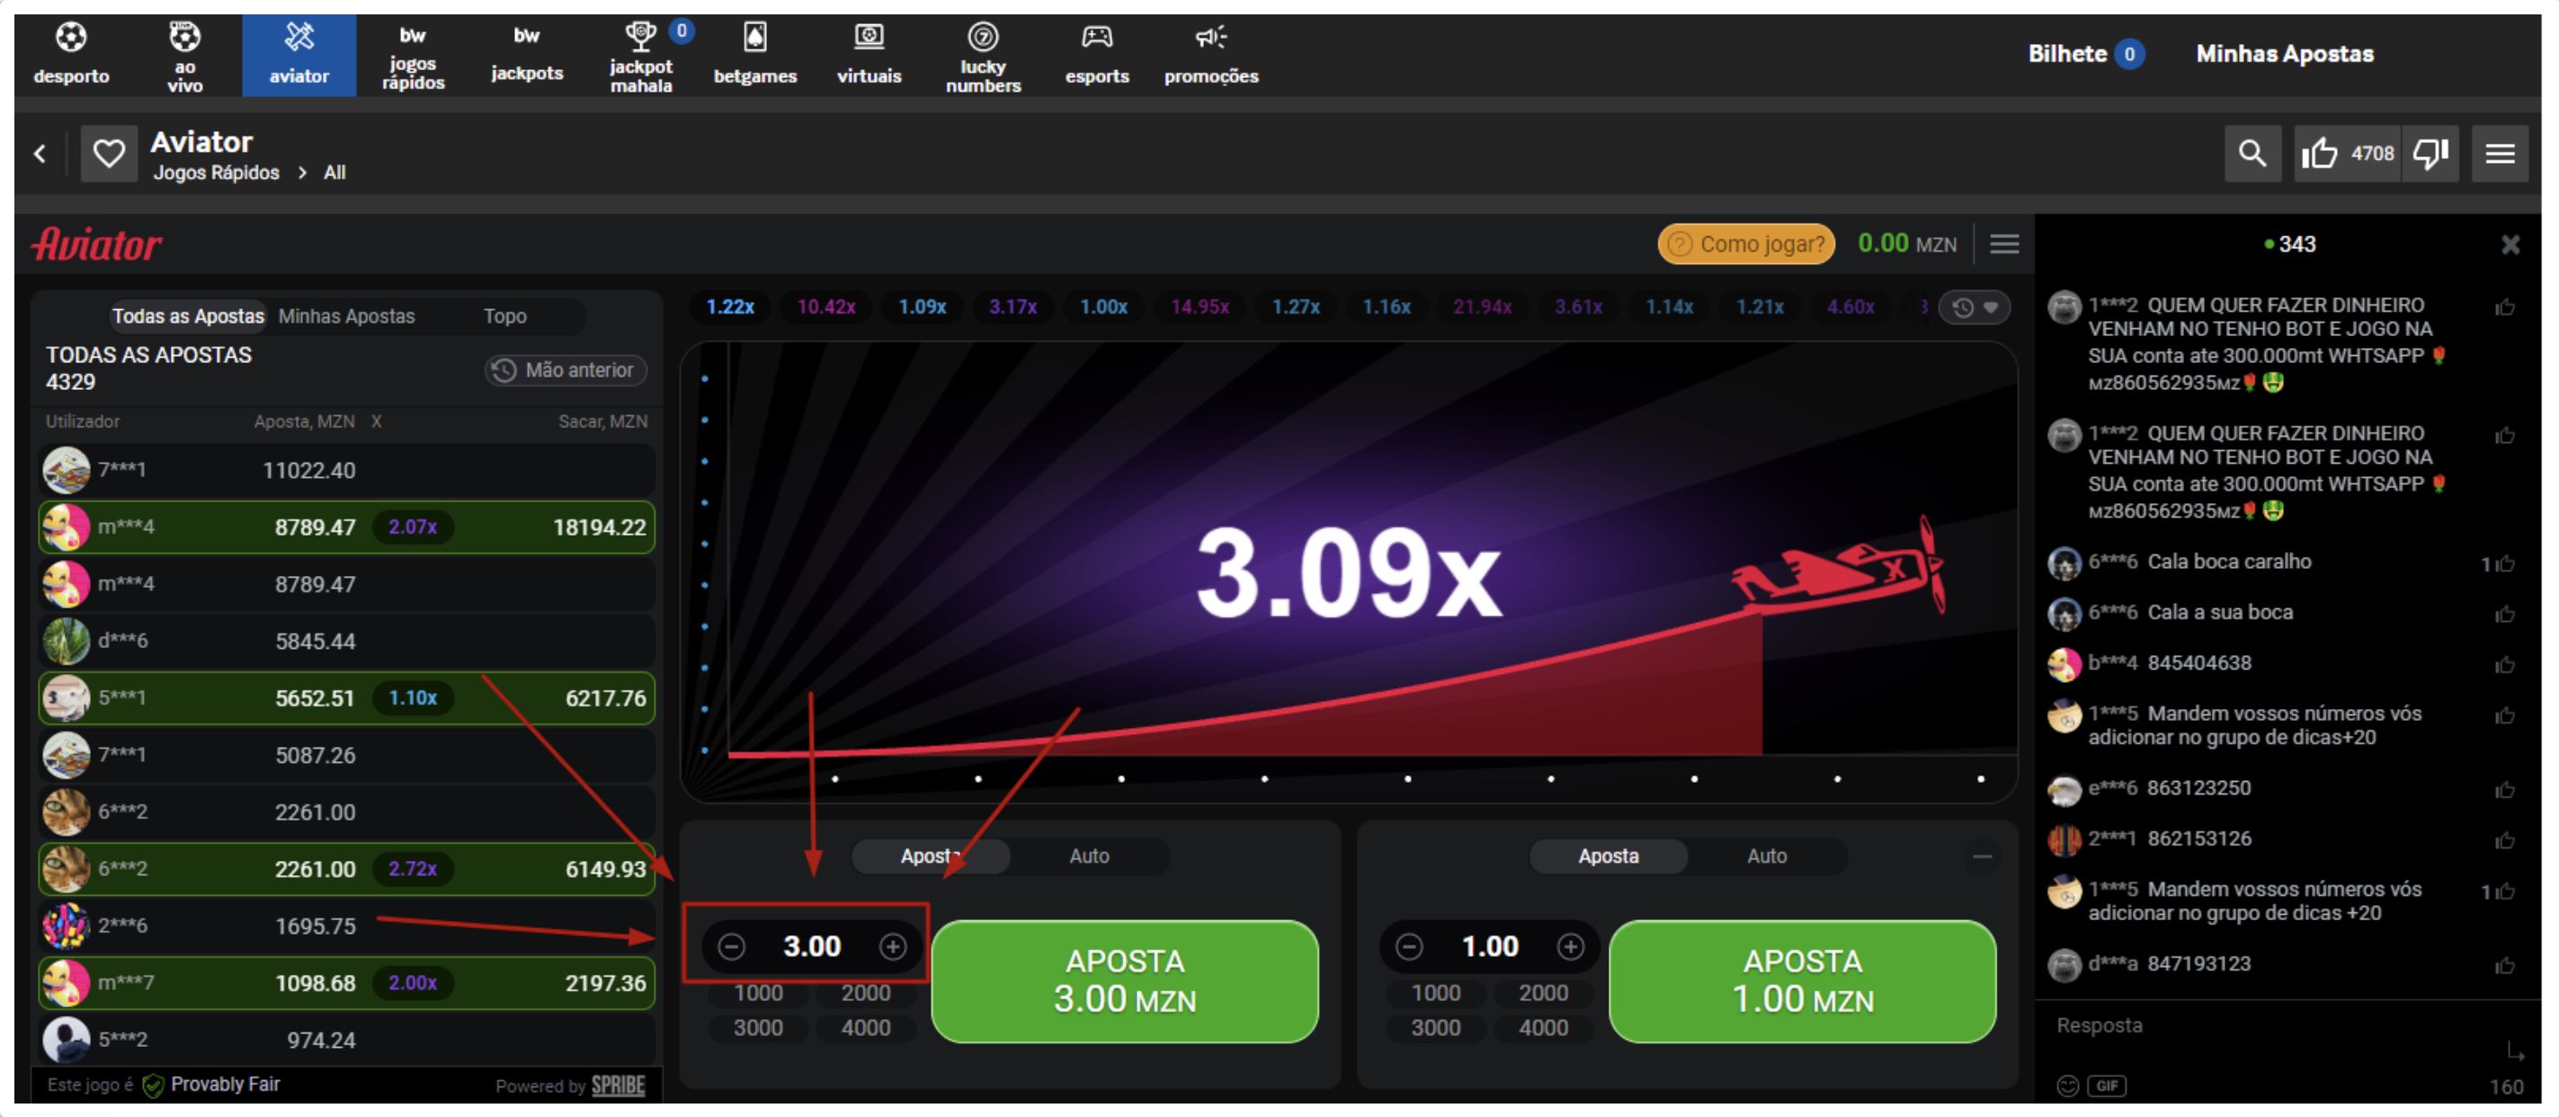The image size is (2559, 1117).
Task: Increase the 1.00 bet amount
Action: 1570,946
